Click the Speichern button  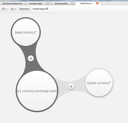coord(25,9)
